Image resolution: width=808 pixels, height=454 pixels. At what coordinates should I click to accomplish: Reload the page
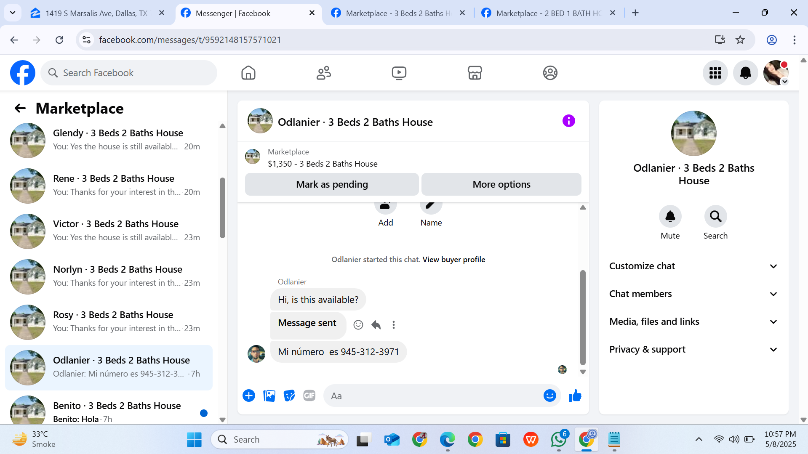pos(59,40)
